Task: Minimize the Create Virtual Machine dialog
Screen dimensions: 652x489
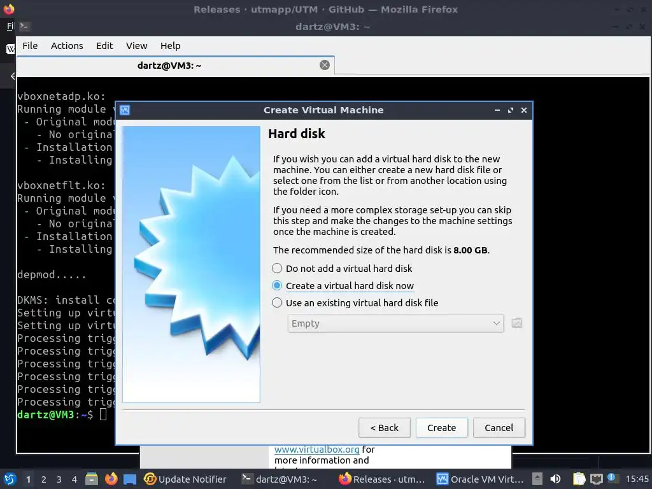Action: coord(497,110)
